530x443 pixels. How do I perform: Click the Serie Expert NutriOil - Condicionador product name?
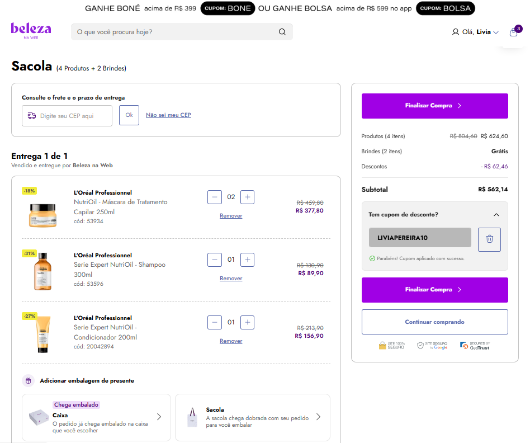coord(106,332)
